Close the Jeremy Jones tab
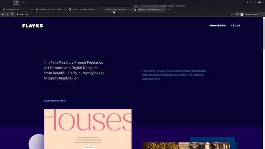265x149 pixels. (x=131, y=10)
